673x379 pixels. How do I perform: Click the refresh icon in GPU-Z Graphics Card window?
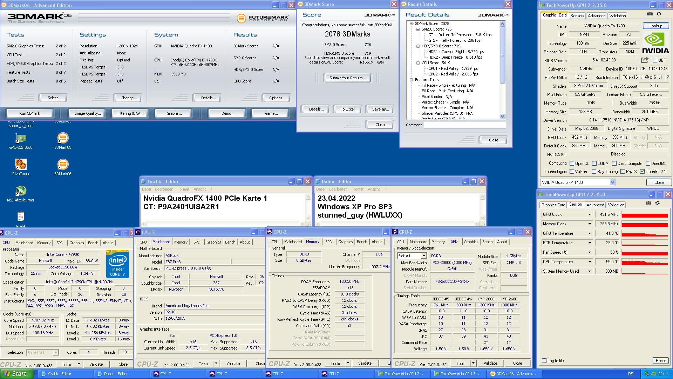point(659,14)
